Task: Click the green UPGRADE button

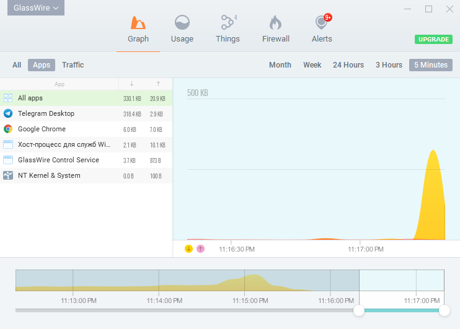Action: 433,39
